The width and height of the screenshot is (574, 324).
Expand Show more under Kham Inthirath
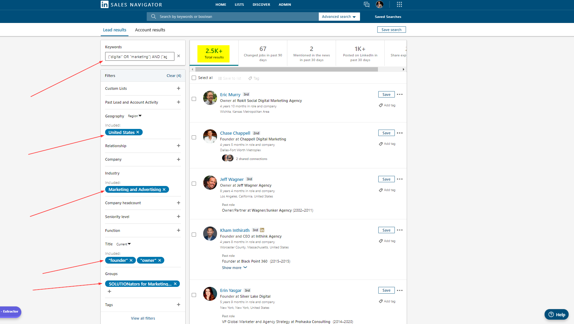tap(235, 268)
